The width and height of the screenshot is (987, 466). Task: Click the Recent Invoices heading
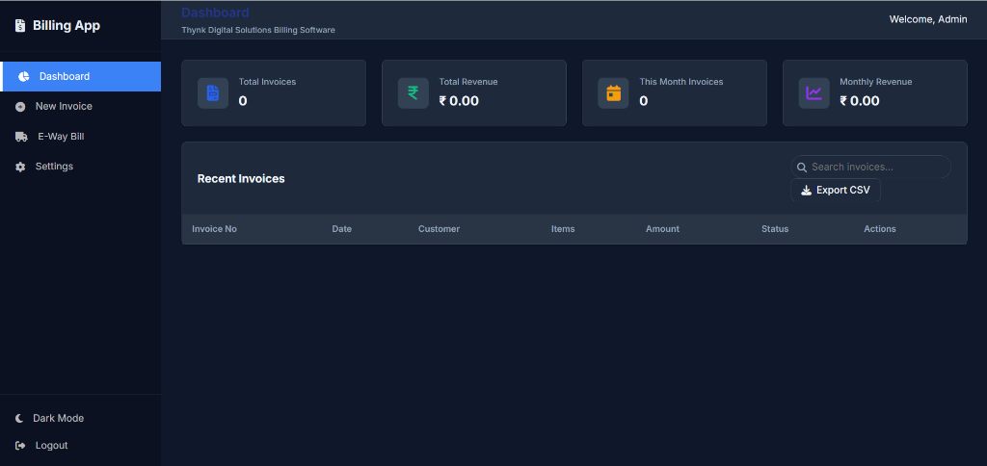pos(241,179)
